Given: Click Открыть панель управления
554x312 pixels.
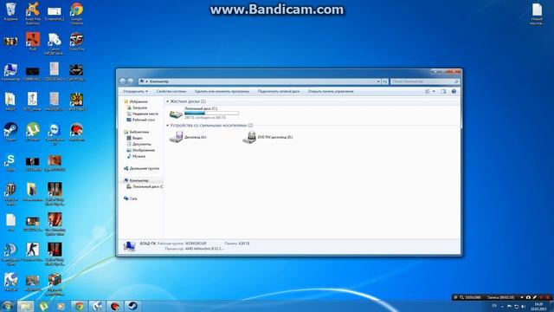Looking at the screenshot, I should [331, 91].
